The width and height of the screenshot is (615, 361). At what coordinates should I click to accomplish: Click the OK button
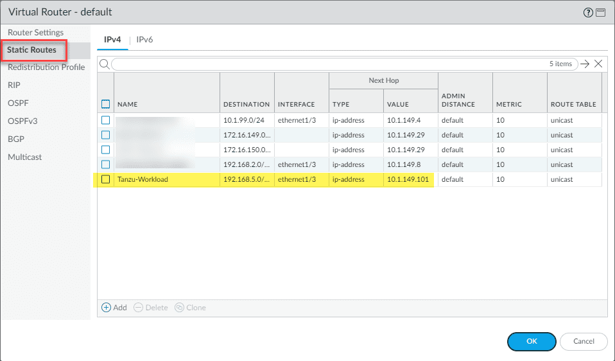[x=532, y=341]
